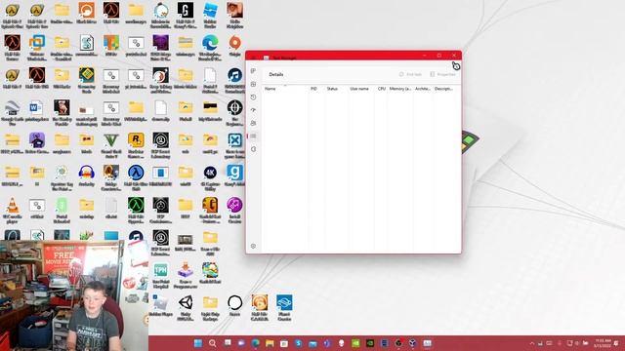
Task: Open the Processes page in Task Manager sidebar
Action: coord(253,71)
